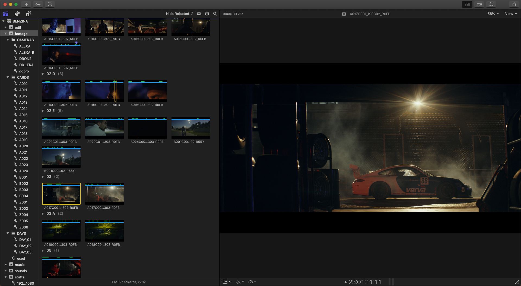Click the A017C001_190302_R0FB viewer title
Image resolution: width=521 pixels, height=286 pixels.
click(370, 14)
